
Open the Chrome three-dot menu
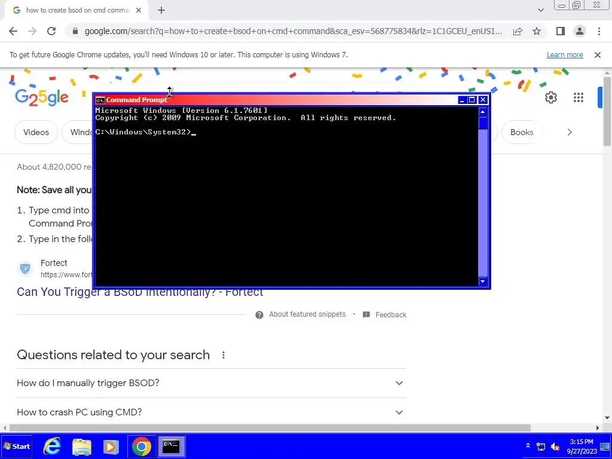(x=599, y=31)
